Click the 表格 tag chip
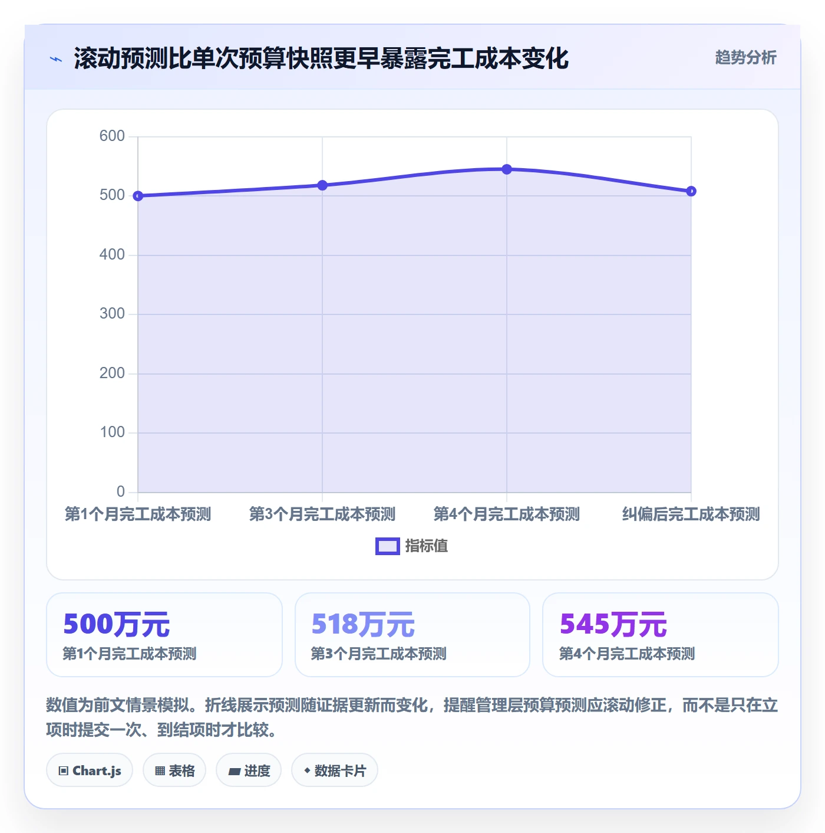825x833 pixels. [174, 770]
